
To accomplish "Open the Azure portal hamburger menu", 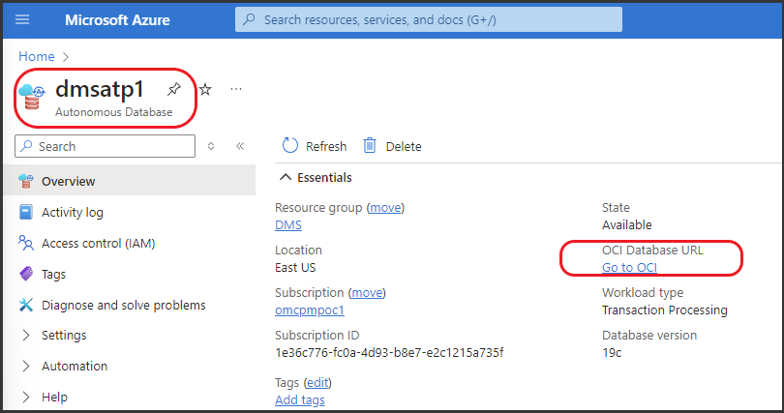I will (22, 19).
